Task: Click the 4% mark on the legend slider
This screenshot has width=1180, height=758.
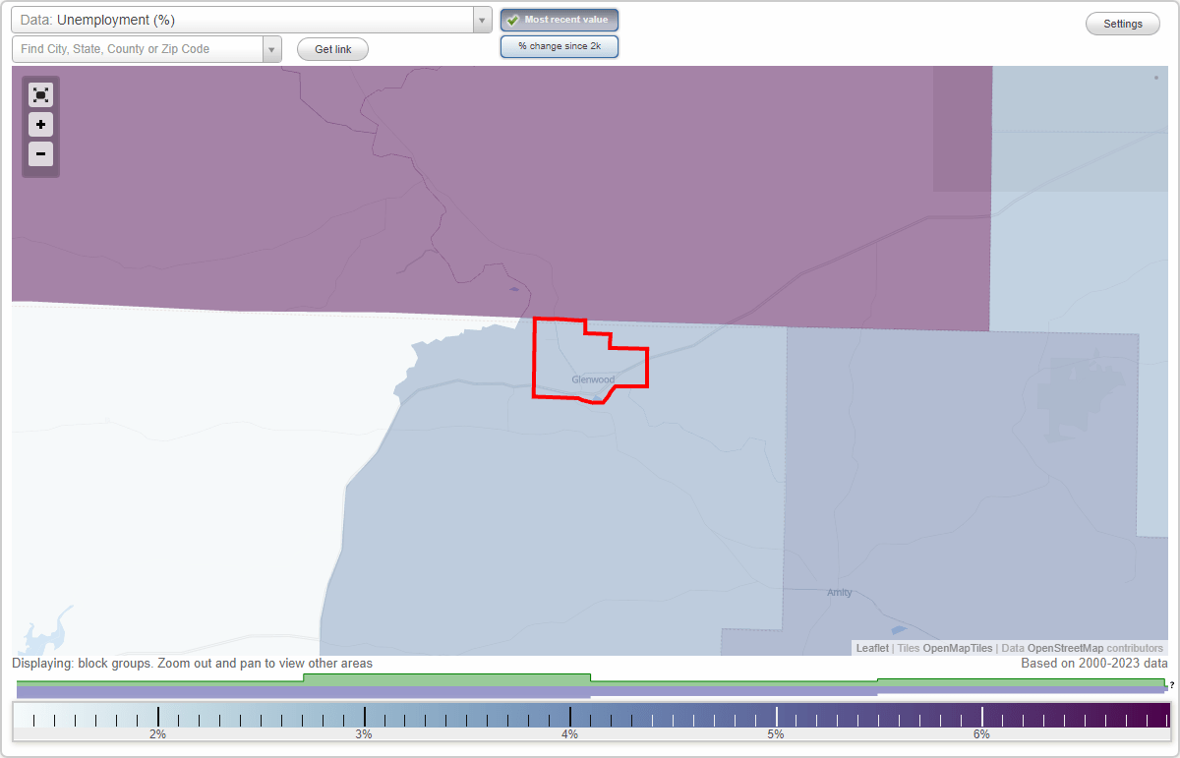Action: pyautogui.click(x=570, y=719)
